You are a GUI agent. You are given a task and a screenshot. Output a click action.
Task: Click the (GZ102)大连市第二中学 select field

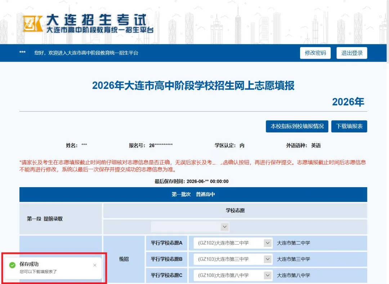[233, 243]
